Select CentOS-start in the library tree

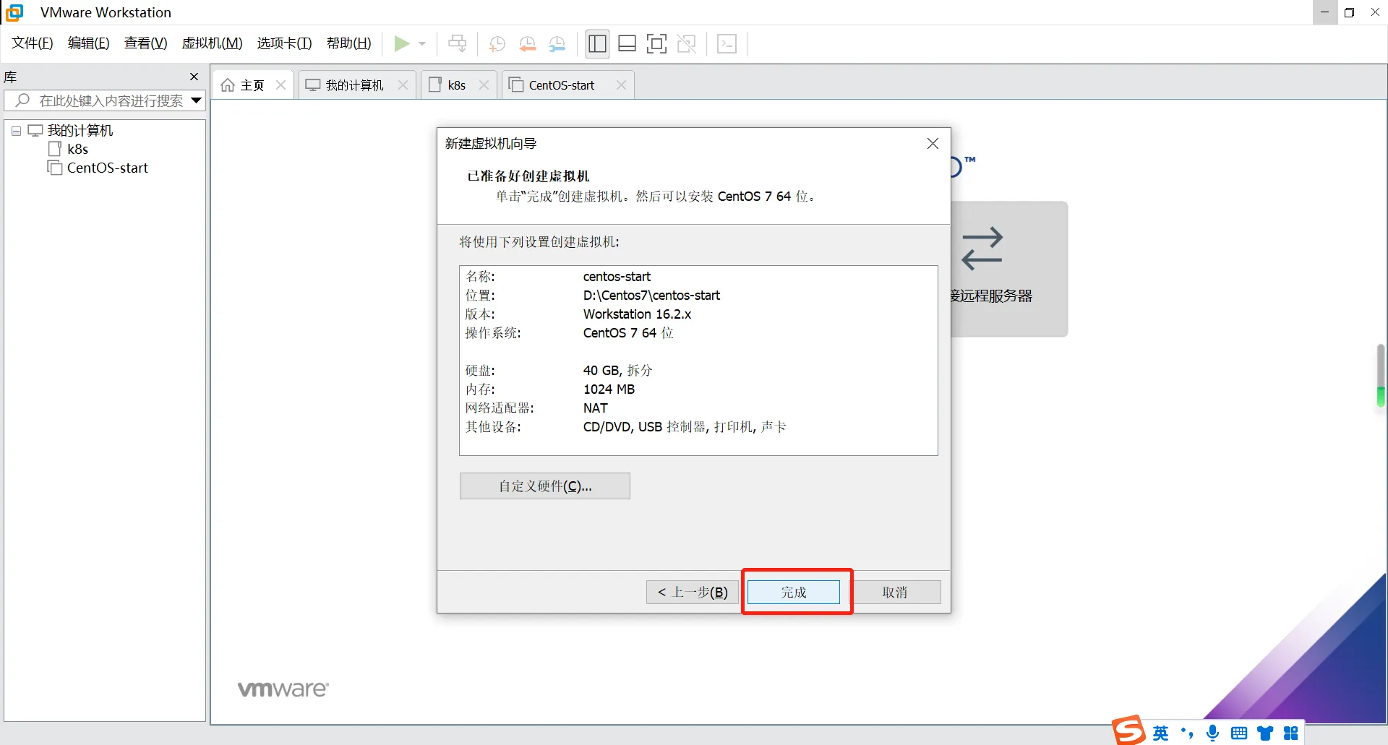[x=107, y=168]
